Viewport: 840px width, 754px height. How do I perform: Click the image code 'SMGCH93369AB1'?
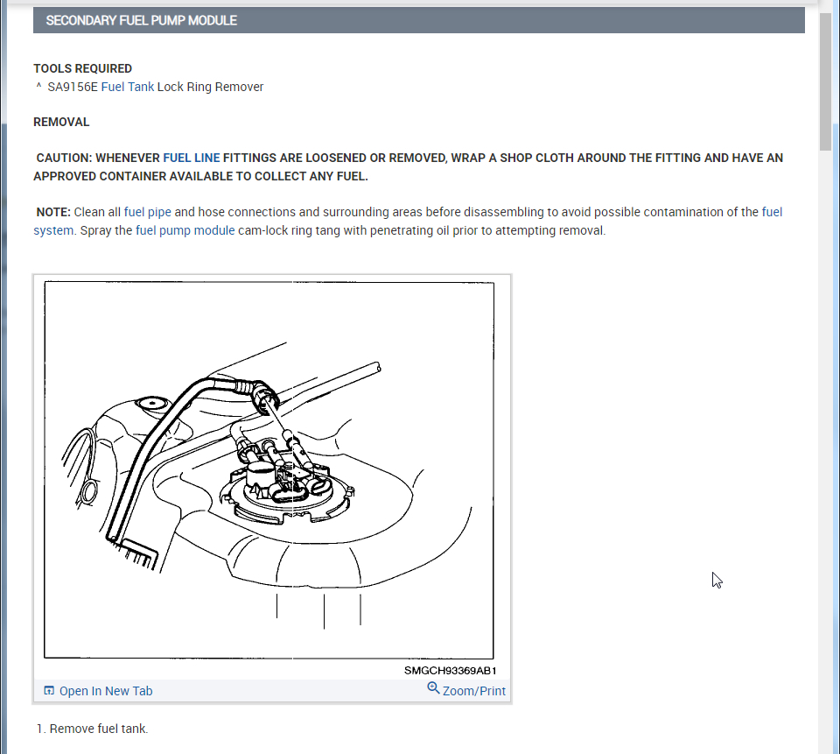(450, 670)
